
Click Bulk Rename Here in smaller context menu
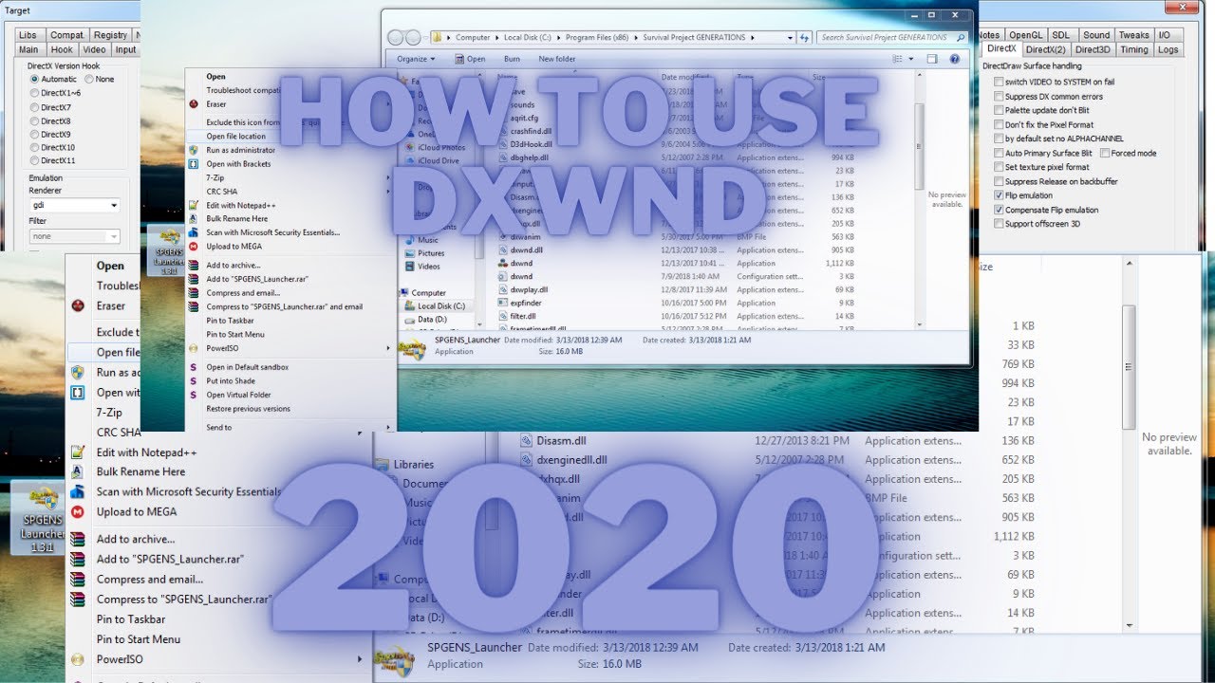tap(237, 218)
